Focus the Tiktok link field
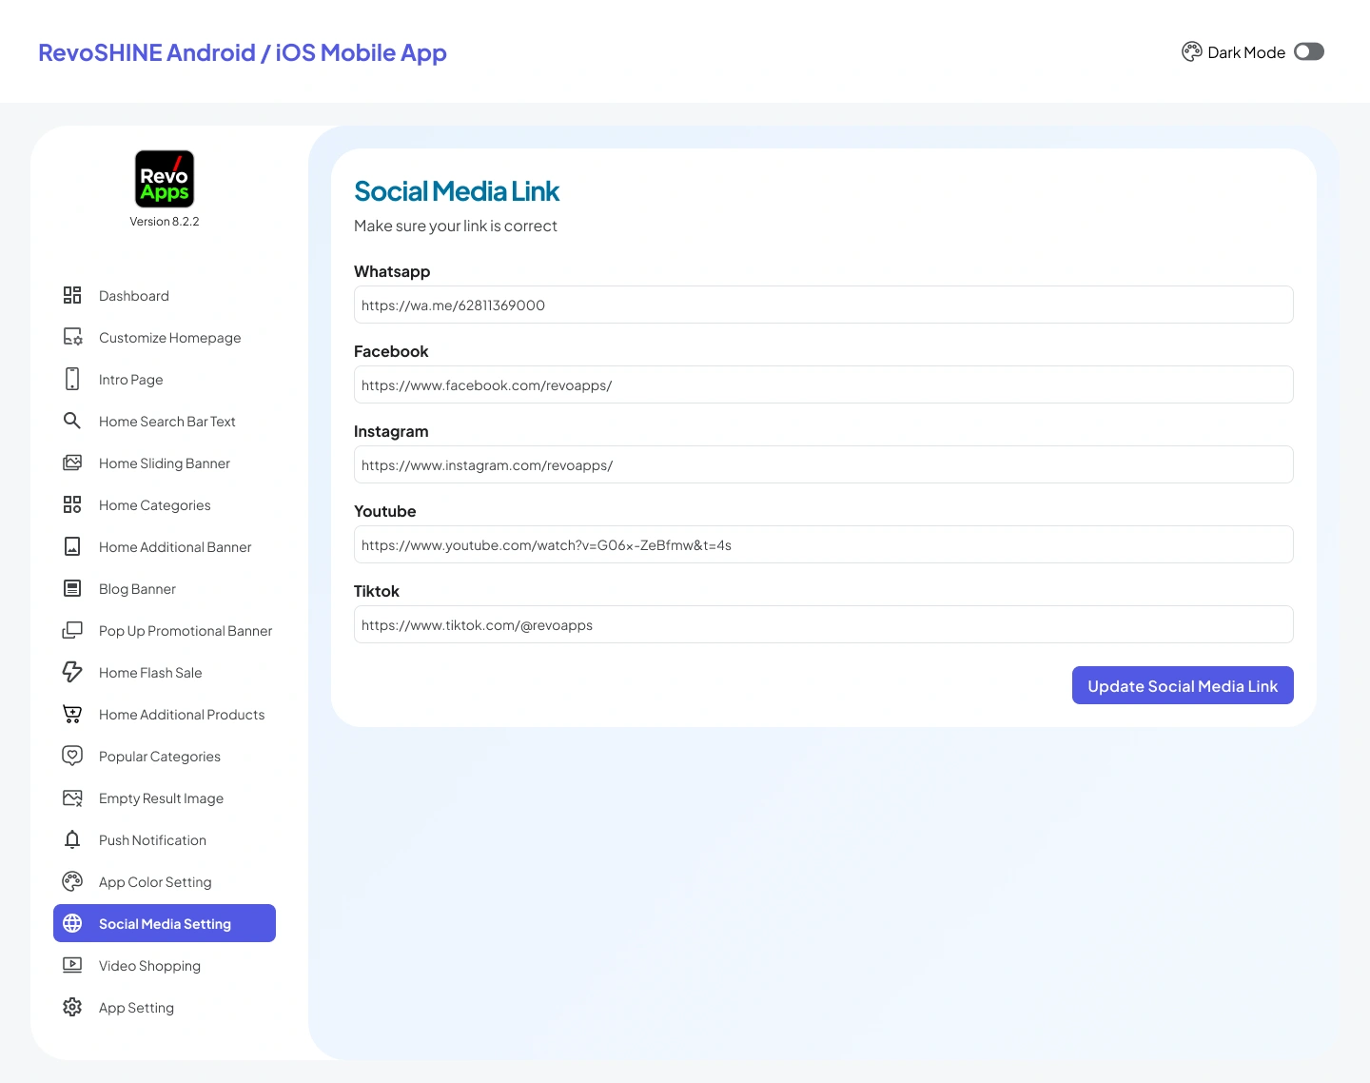 [824, 624]
